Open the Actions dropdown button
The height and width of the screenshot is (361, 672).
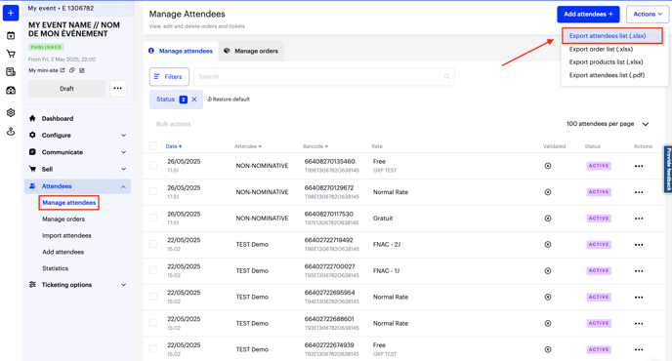648,14
